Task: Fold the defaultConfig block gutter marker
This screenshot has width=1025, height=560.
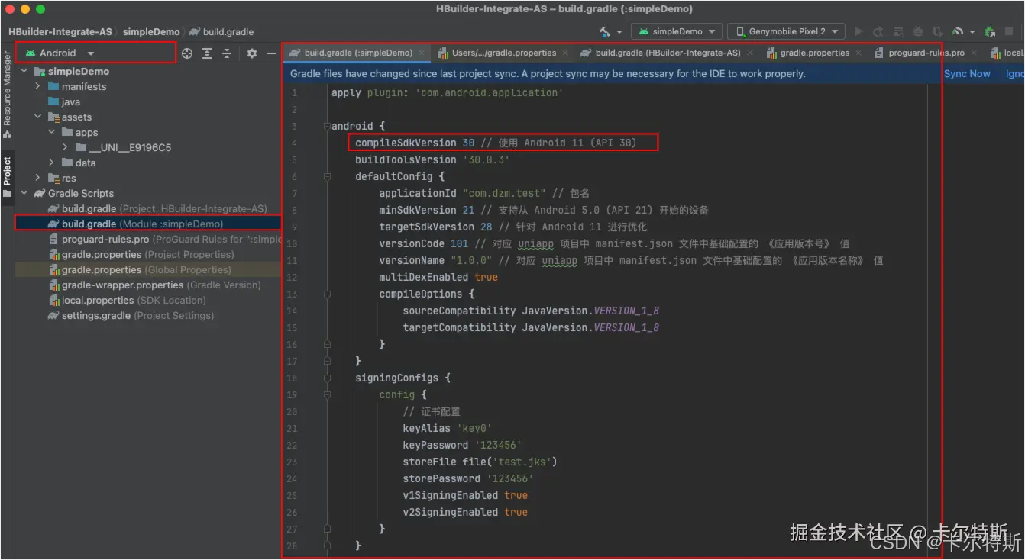Action: (x=327, y=176)
